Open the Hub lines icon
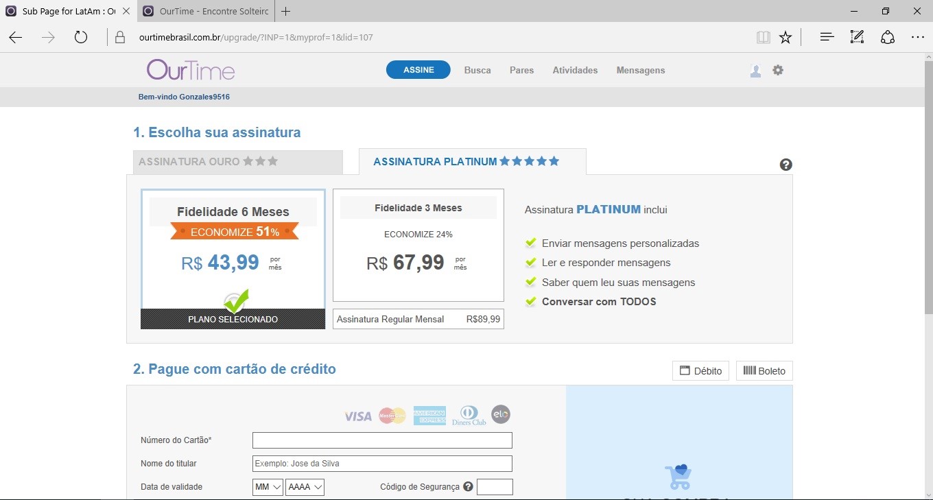933x500 pixels. coord(827,37)
